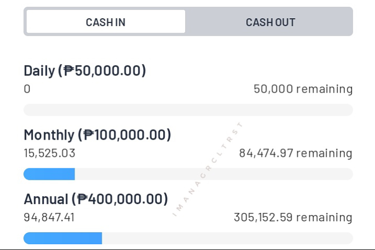Select the Monthly (₱100,000.00) limit heading
The image size is (375, 250).
(x=98, y=135)
